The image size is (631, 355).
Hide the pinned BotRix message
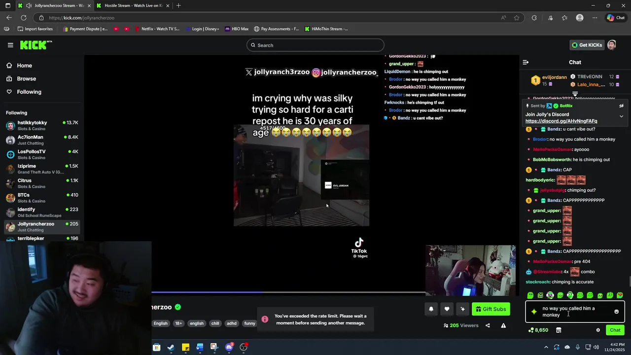click(621, 106)
